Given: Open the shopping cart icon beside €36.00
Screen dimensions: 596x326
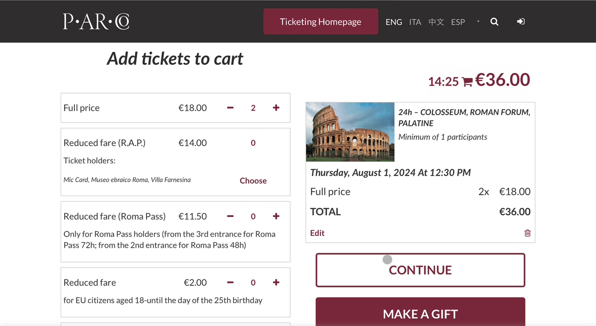Looking at the screenshot, I should coord(467,82).
